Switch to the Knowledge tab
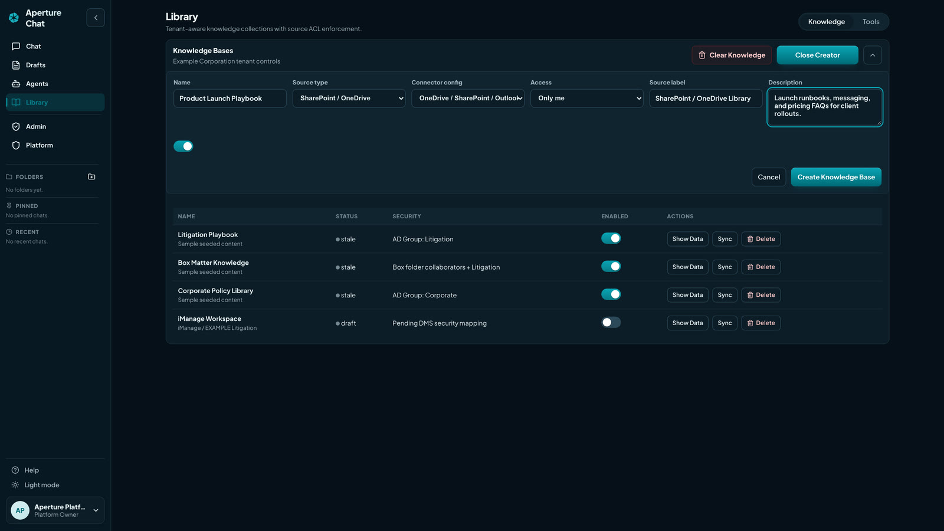The image size is (944, 531). (827, 22)
